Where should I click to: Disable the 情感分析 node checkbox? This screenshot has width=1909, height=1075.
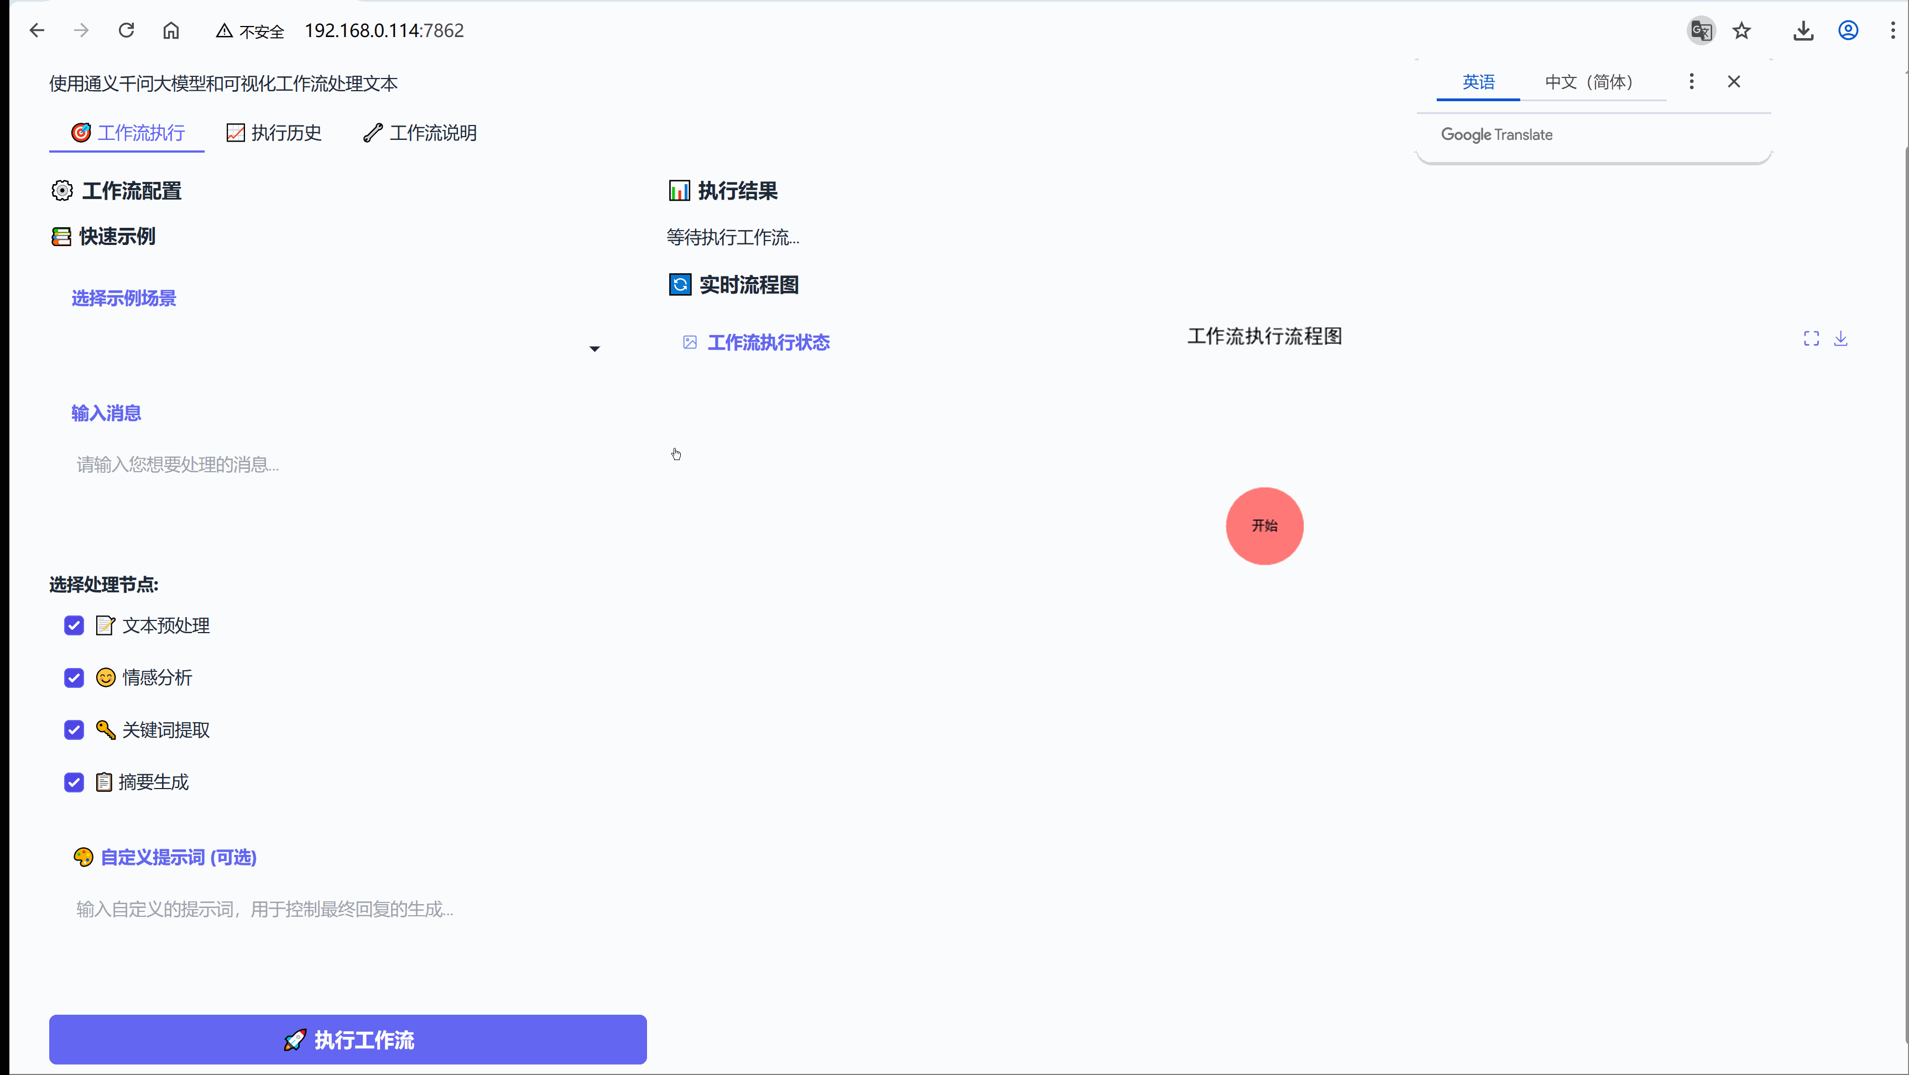tap(74, 677)
